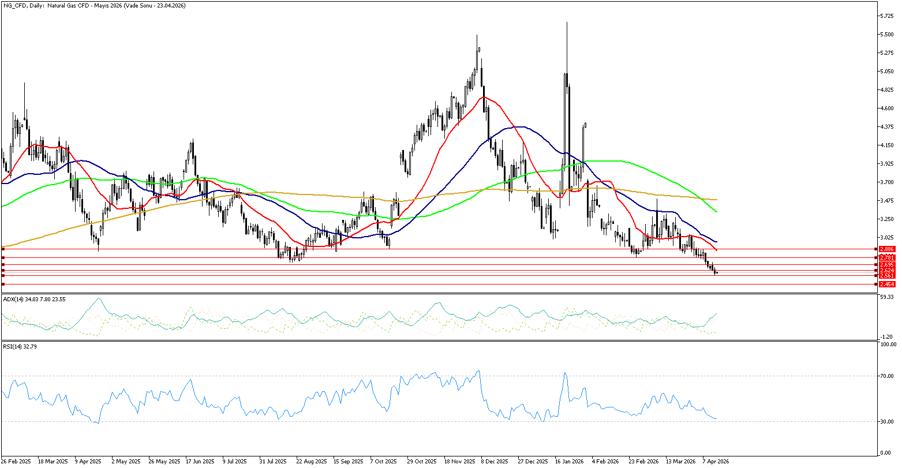
Task: Click the 70.00 RSI scale value
Action: click(x=886, y=376)
